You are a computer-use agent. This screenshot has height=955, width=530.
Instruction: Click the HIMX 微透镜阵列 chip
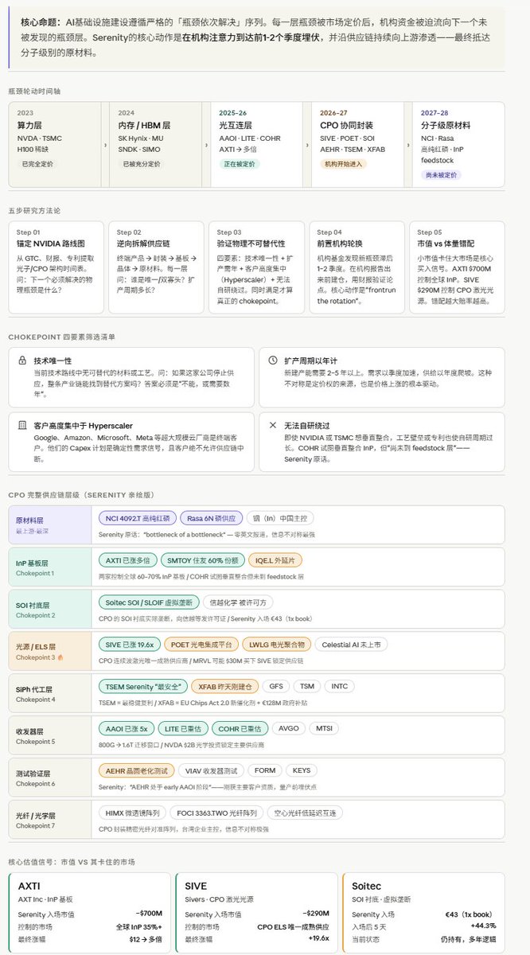[134, 813]
